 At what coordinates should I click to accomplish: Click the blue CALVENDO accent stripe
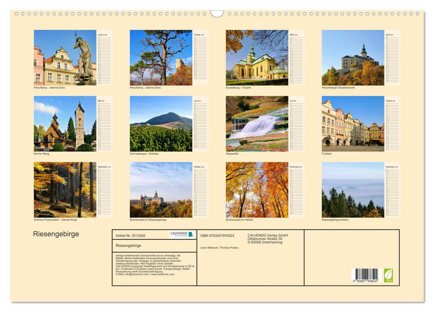click(191, 234)
